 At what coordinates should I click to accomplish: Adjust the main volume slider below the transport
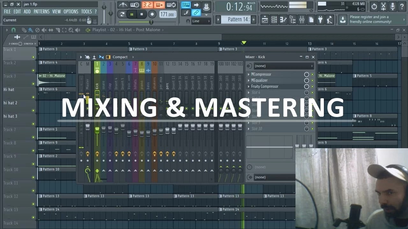tap(151, 22)
